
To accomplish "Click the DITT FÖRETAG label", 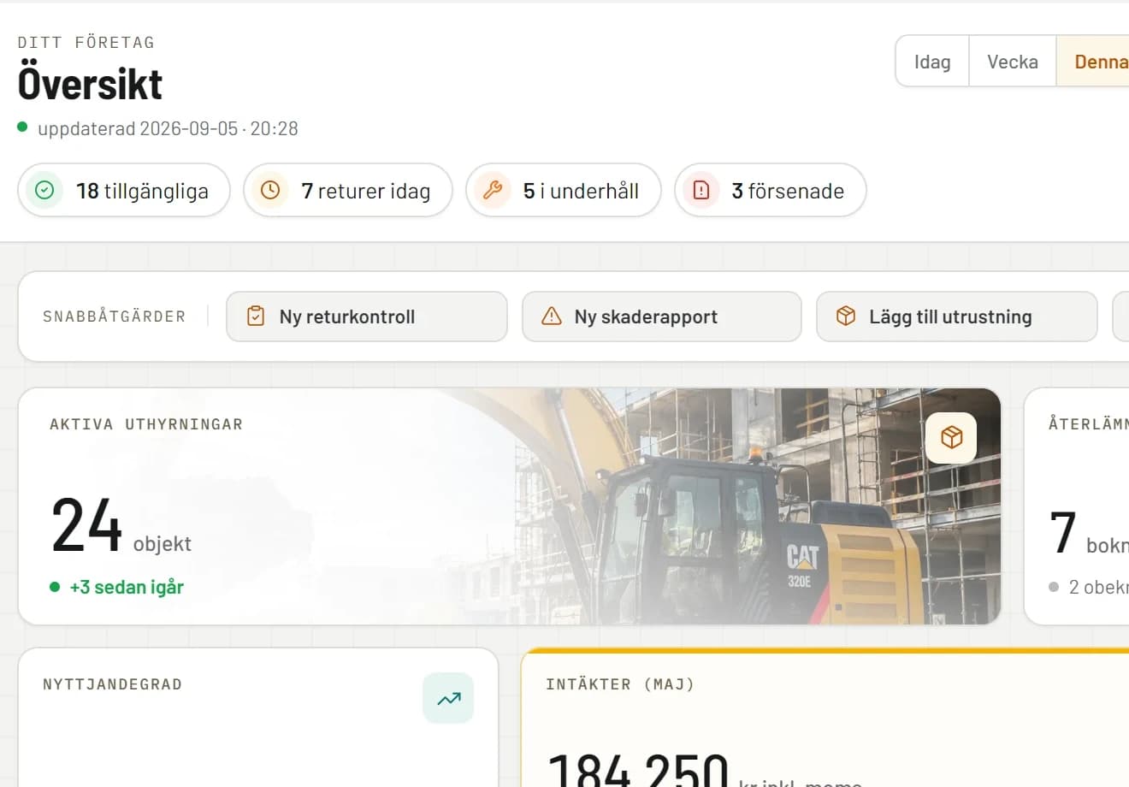I will point(86,43).
